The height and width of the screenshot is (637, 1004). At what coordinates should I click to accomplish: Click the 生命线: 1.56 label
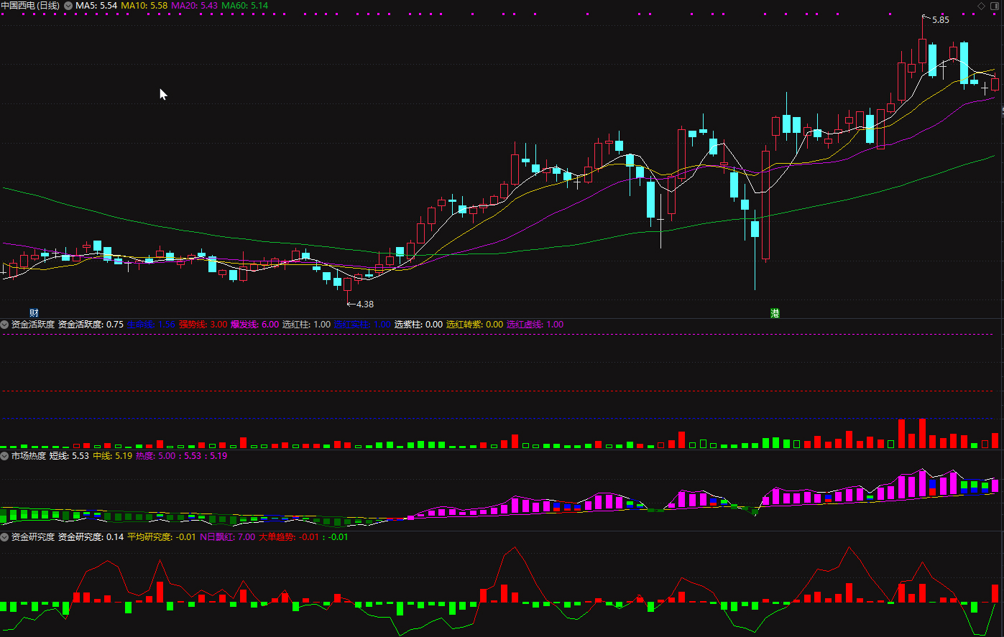tap(151, 325)
